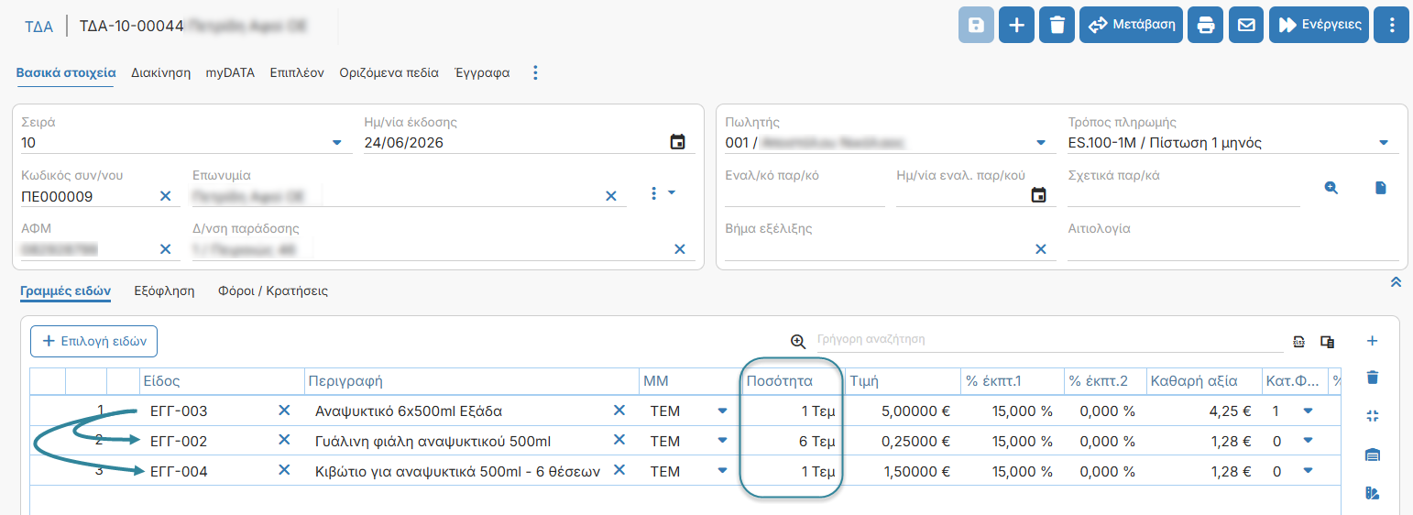The height and width of the screenshot is (515, 1413).
Task: Open Κατ.Φ dropdown in ΕΓΓ-004 row
Action: click(1308, 471)
